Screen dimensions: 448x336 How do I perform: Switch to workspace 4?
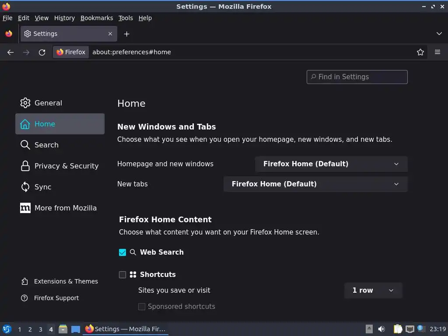(51, 329)
